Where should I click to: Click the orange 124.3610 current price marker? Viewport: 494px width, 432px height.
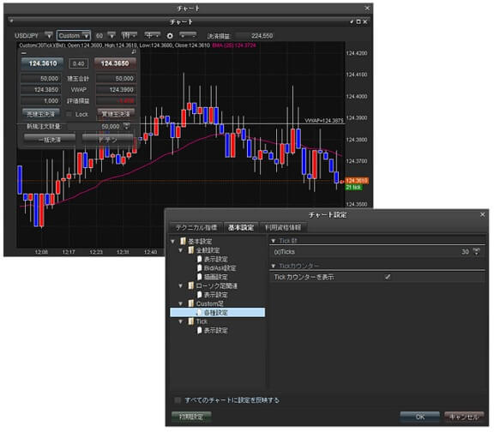pyautogui.click(x=357, y=181)
